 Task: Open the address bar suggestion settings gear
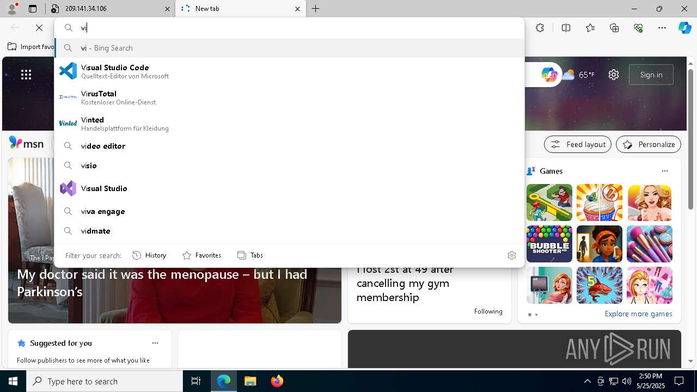point(511,255)
